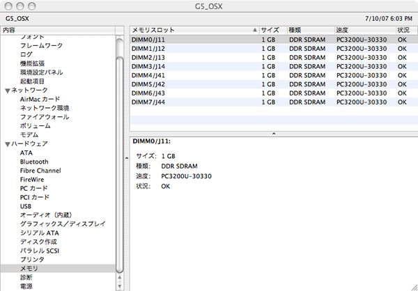This screenshot has width=418, height=291.
Task: Select Fibre Channel entry
Action: point(40,171)
